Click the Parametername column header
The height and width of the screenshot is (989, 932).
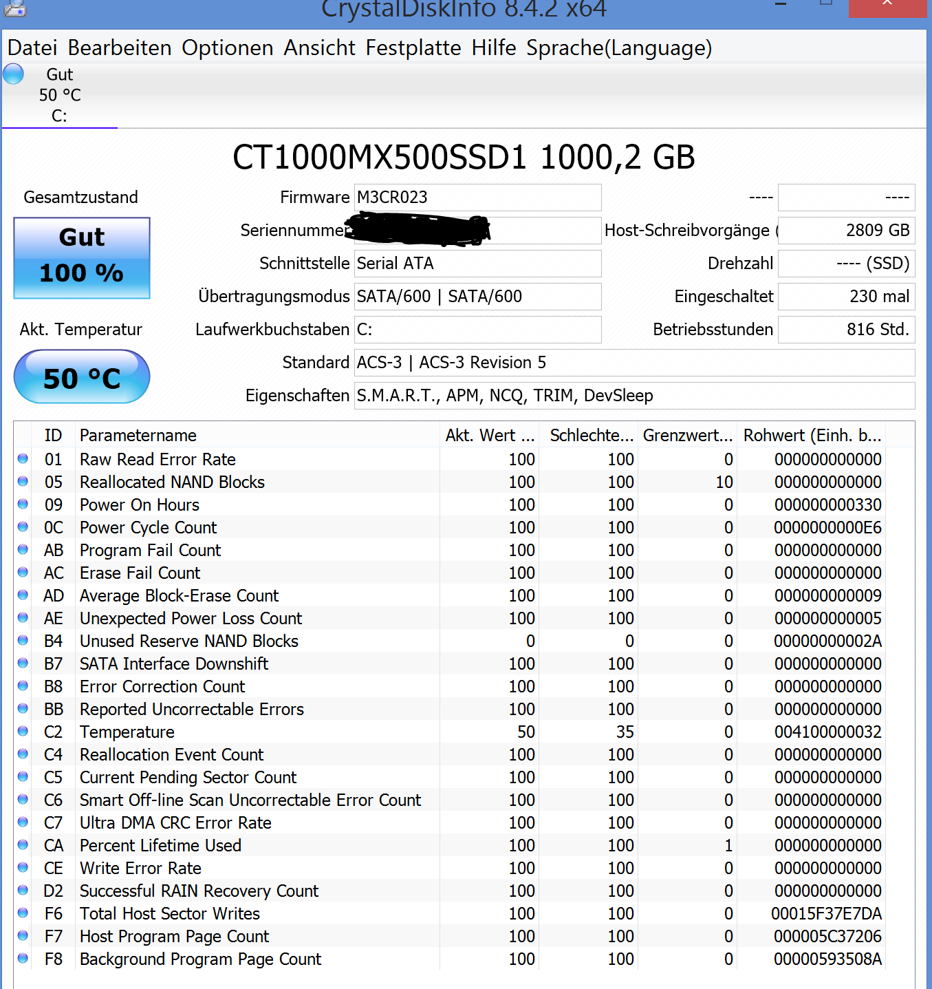click(x=258, y=435)
